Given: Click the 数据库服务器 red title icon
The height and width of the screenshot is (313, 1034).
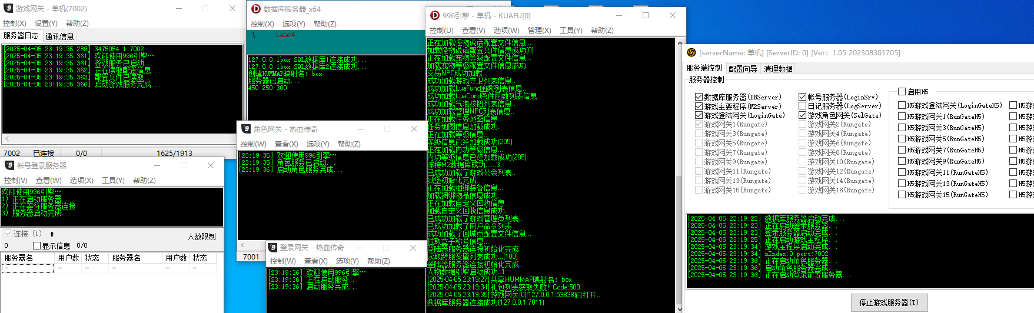Looking at the screenshot, I should [256, 9].
